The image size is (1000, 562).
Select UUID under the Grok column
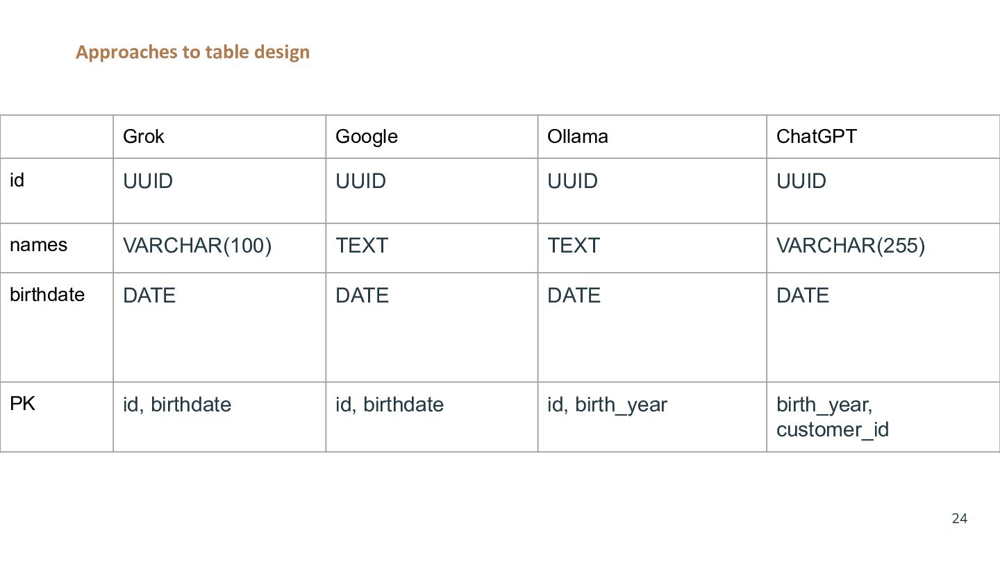[148, 181]
